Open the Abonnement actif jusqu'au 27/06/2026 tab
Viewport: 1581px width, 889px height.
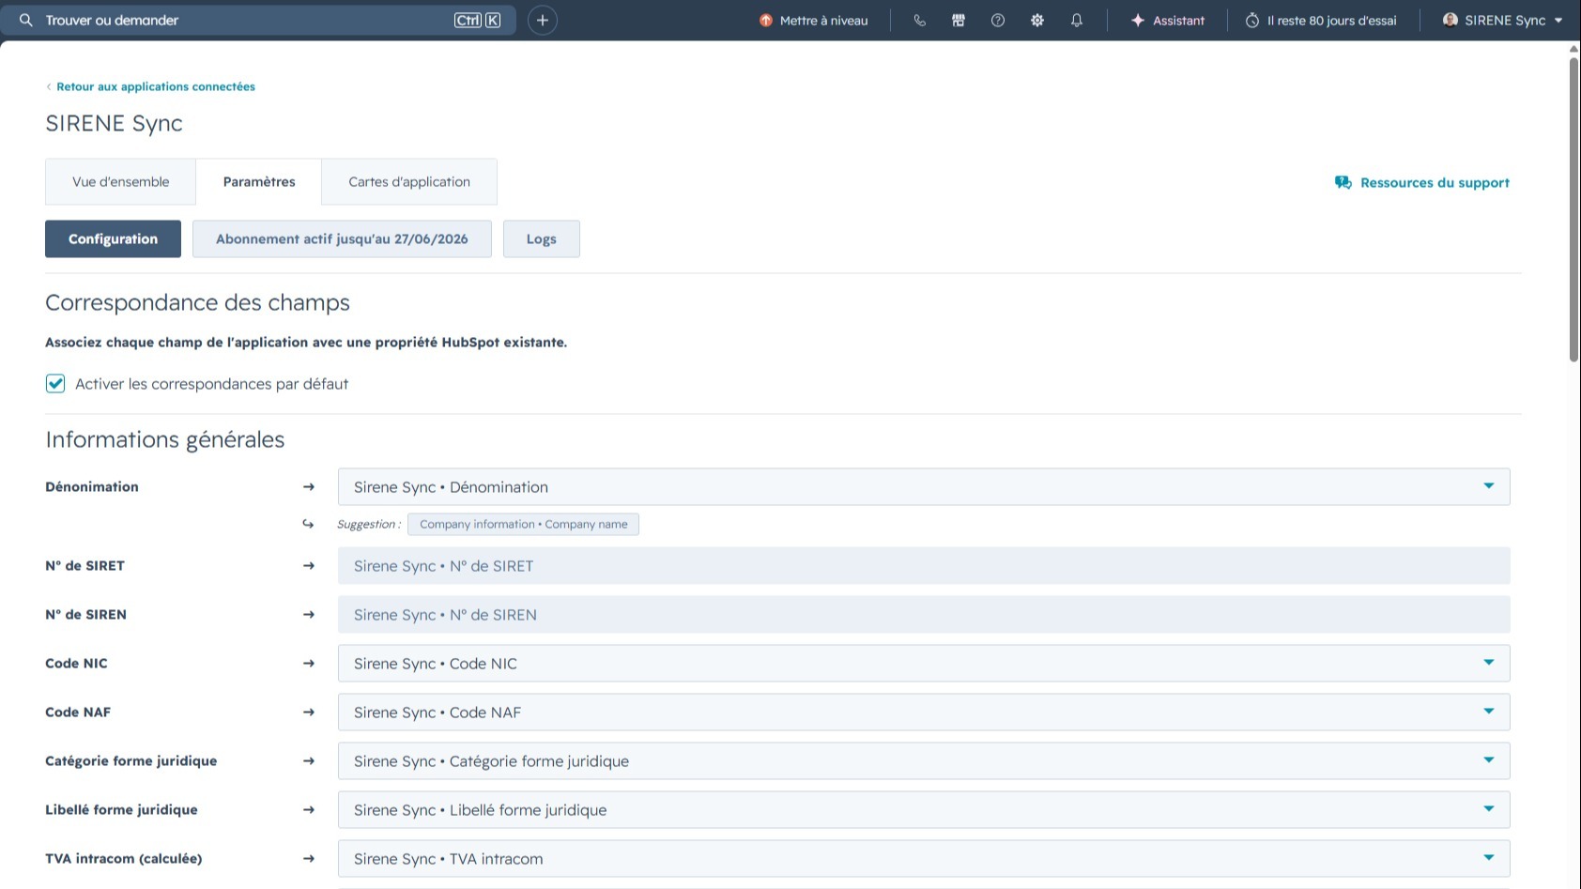342,238
